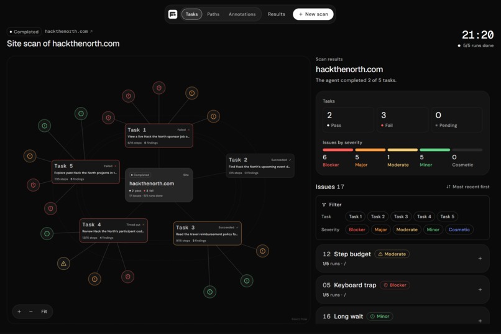Filter issues by Major severity
Screen dimensions: 501x334
pos(380,230)
